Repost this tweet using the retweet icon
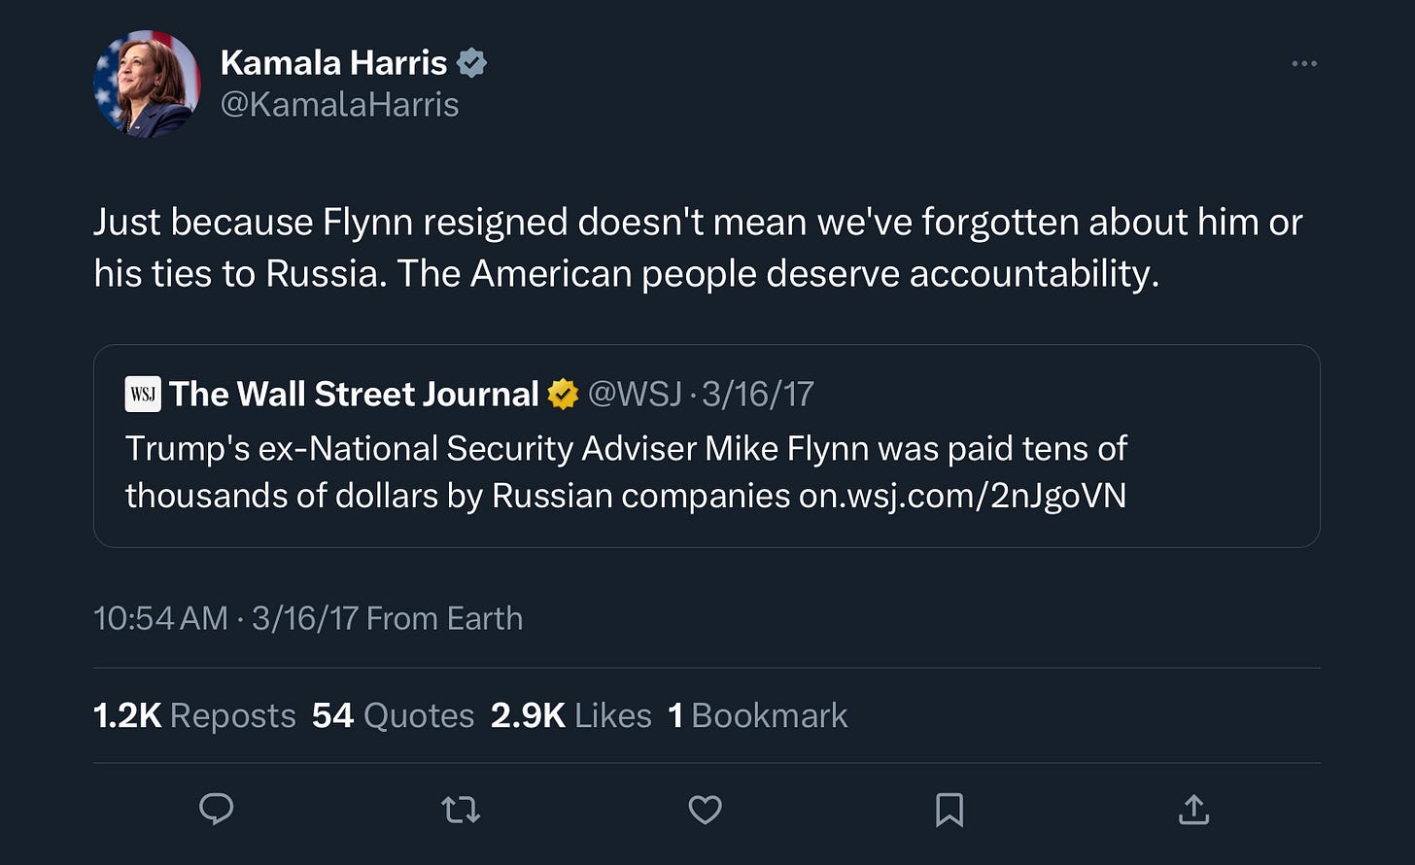 [x=461, y=810]
